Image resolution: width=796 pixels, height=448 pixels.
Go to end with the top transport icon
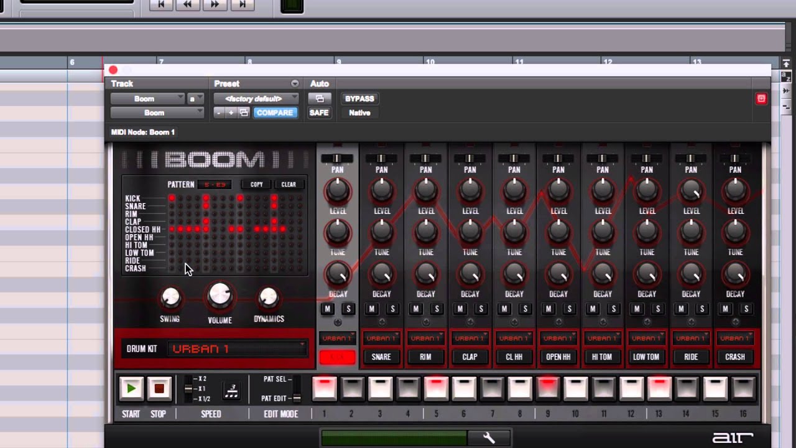243,4
